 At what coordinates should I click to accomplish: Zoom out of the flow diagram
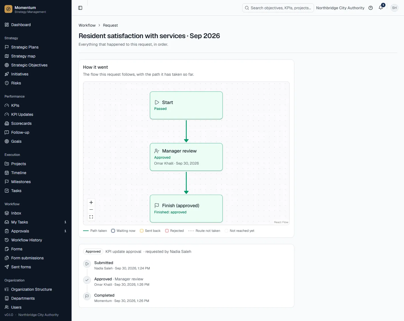(x=91, y=210)
